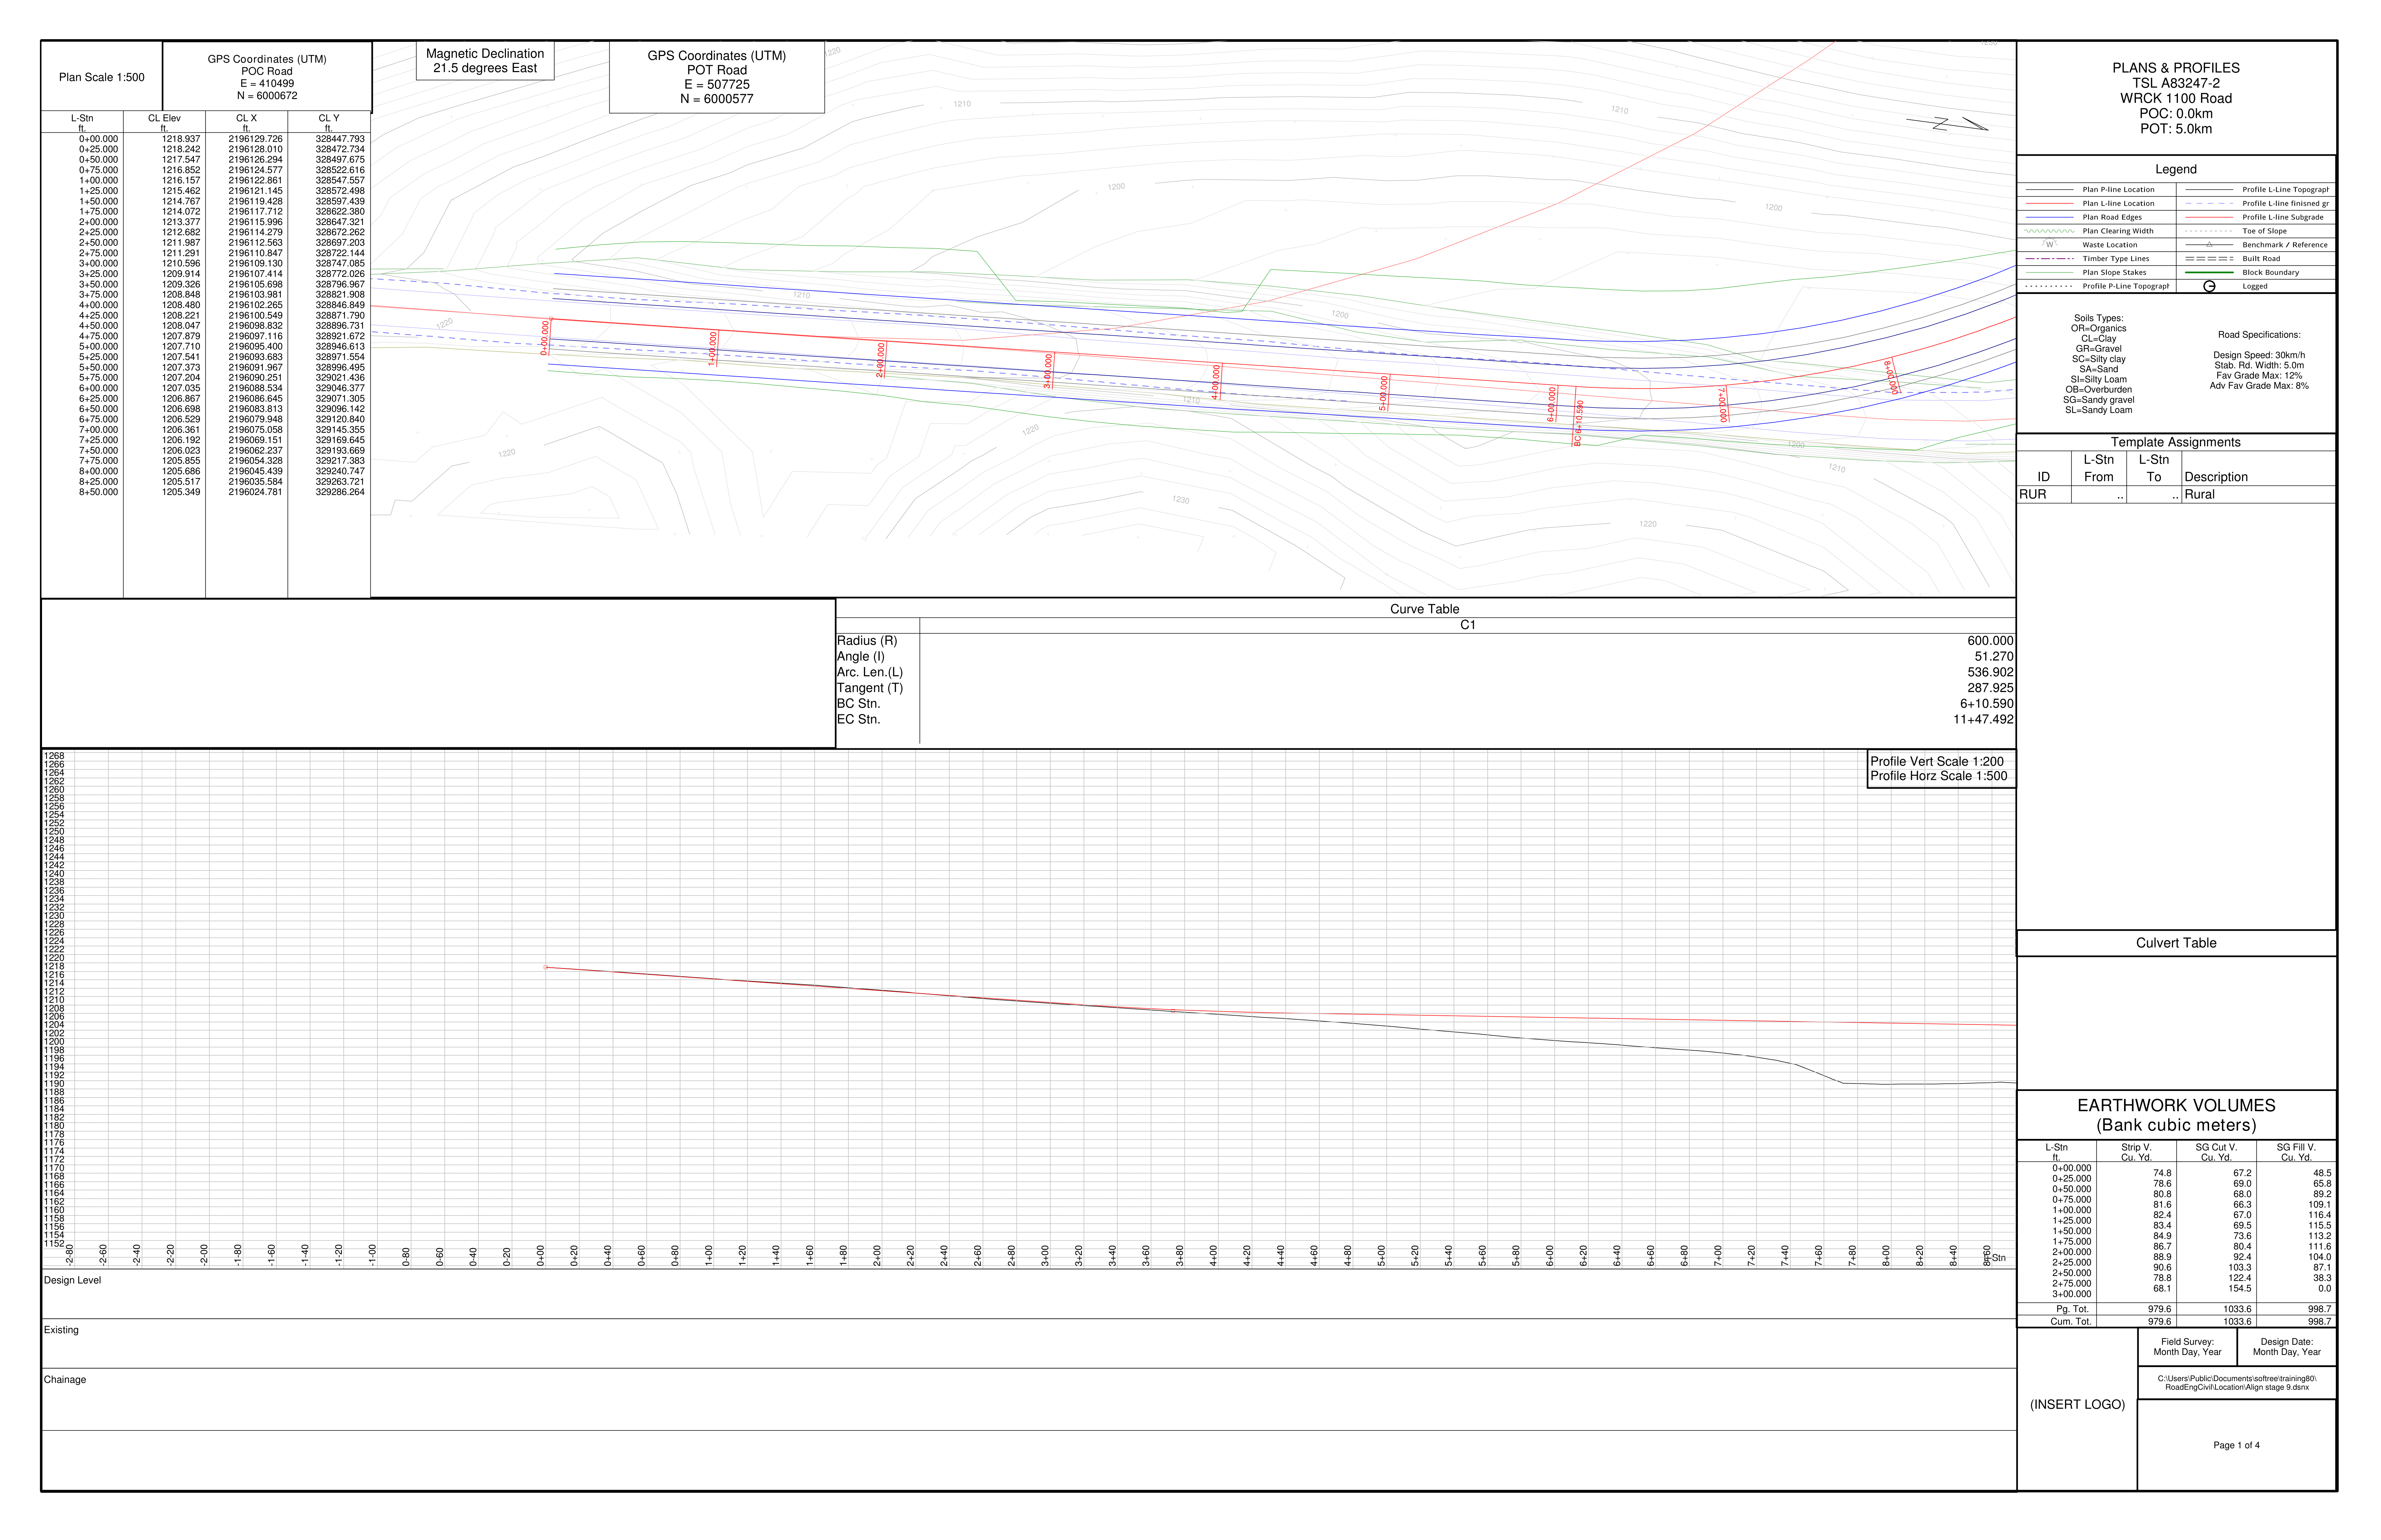Click the Plan Clearing Width wavy line sample
This screenshot has height=1540, width=2381.
2049,231
